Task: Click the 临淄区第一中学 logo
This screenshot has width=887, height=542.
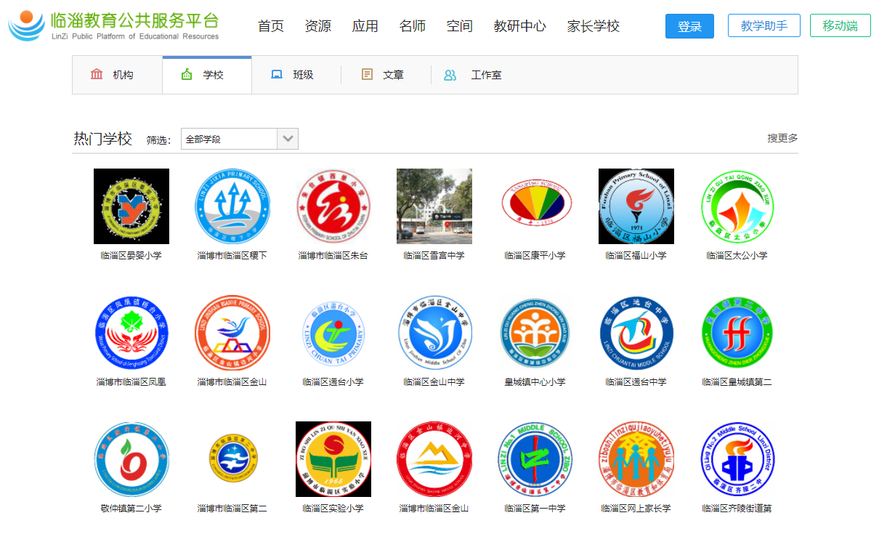Action: [x=535, y=459]
